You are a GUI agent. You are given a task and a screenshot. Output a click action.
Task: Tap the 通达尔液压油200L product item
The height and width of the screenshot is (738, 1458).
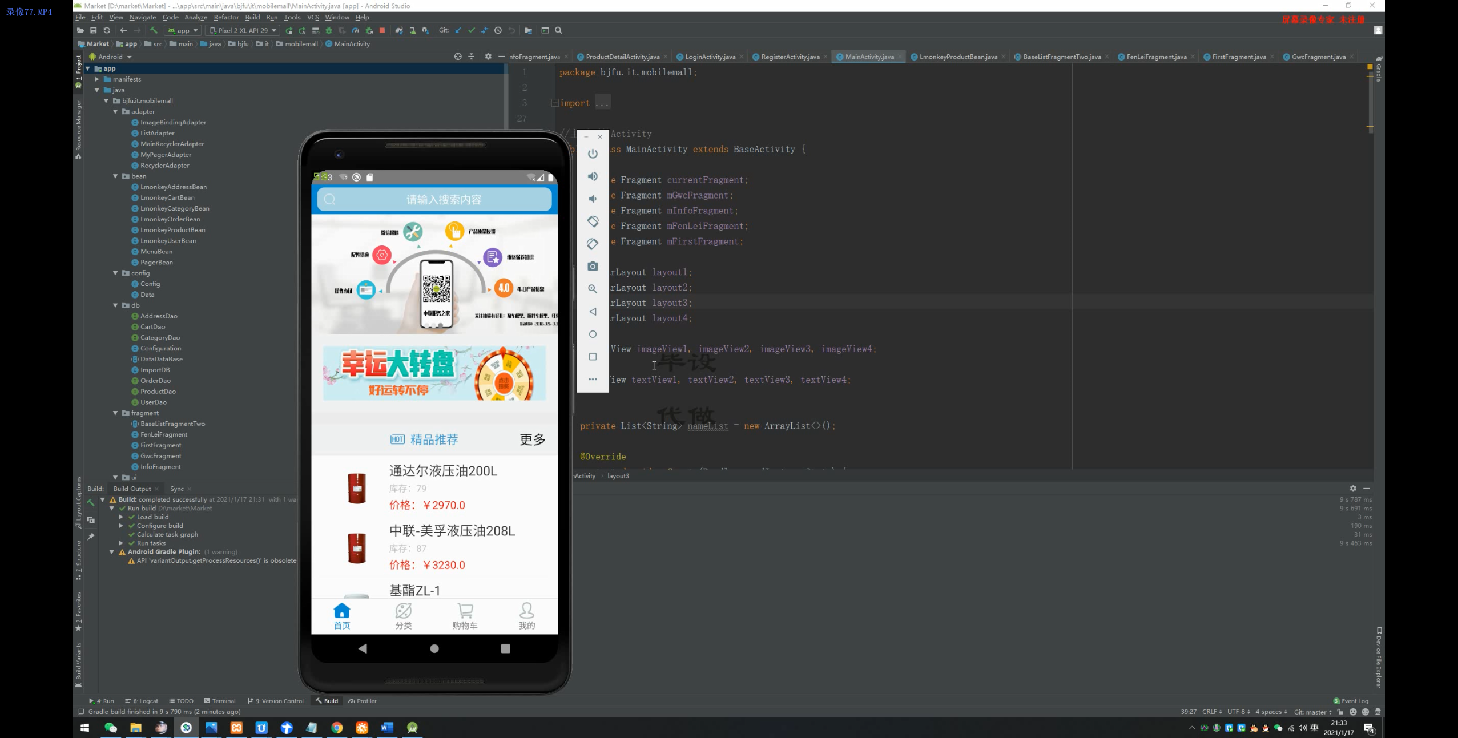[434, 489]
